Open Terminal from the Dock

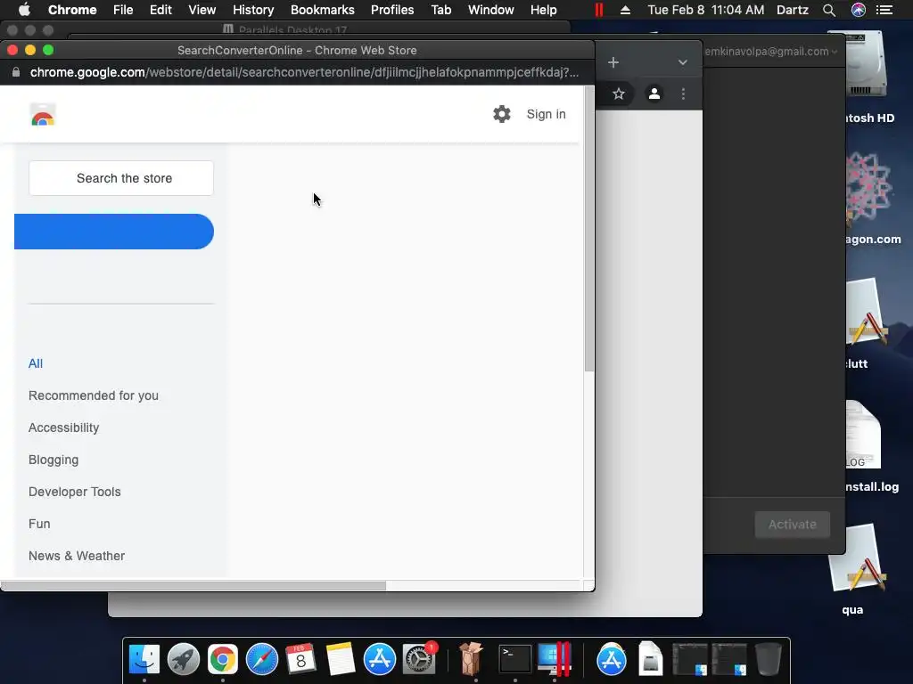[x=515, y=659]
